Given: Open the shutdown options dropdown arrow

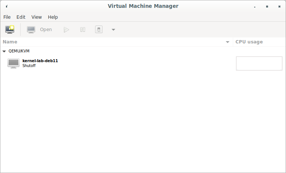Looking at the screenshot, I should tap(113, 30).
